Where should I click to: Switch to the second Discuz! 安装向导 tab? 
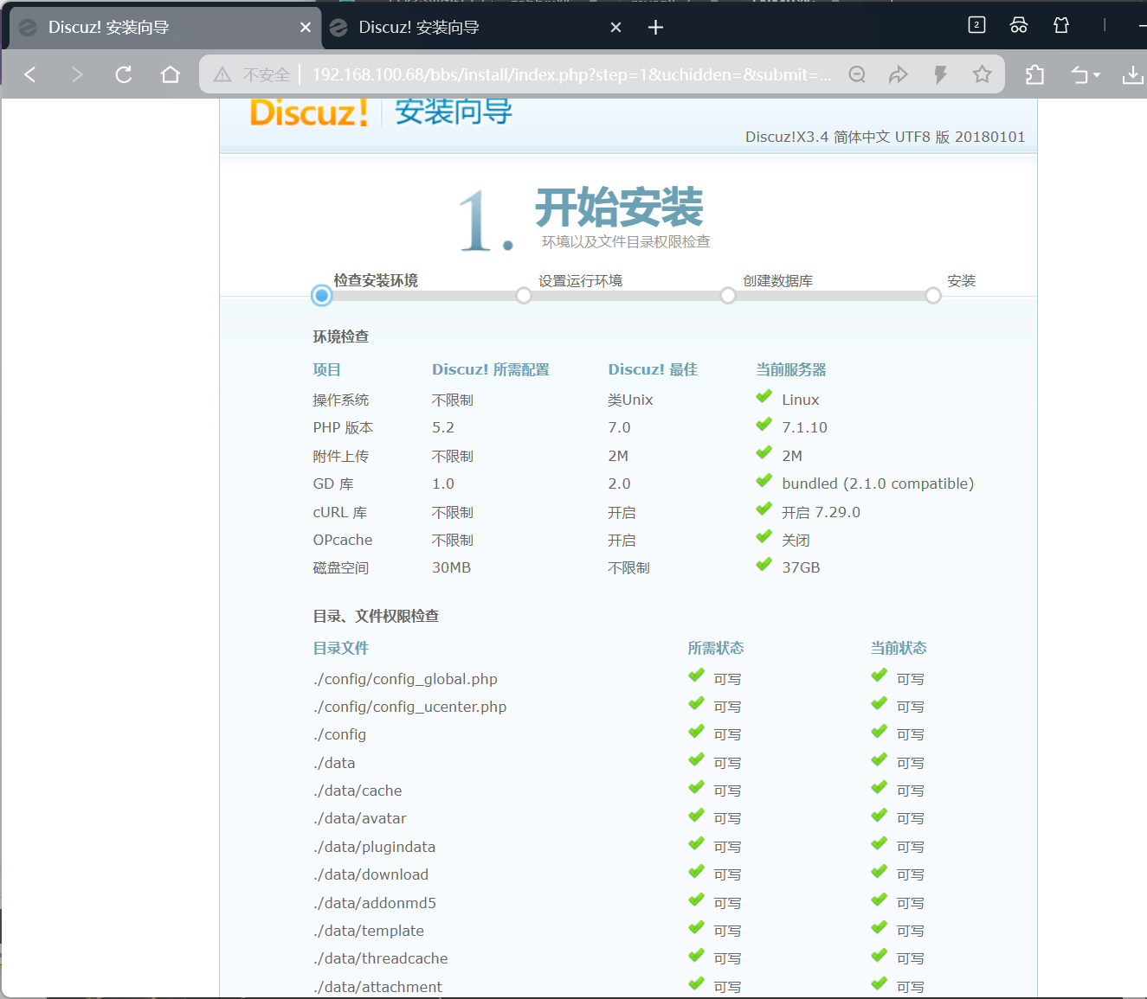(475, 28)
